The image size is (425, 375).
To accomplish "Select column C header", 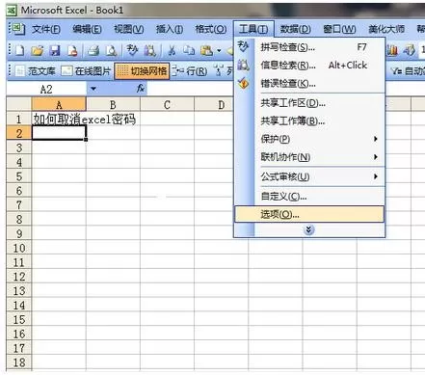I will [x=167, y=105].
